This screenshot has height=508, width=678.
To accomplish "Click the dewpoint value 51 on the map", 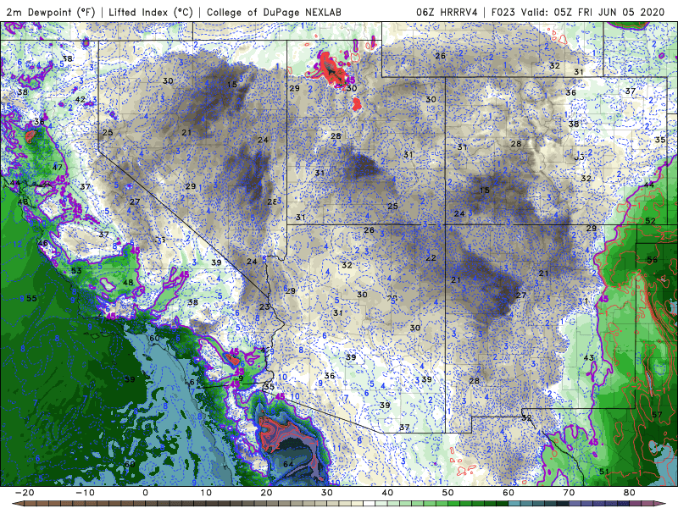I will [x=604, y=472].
